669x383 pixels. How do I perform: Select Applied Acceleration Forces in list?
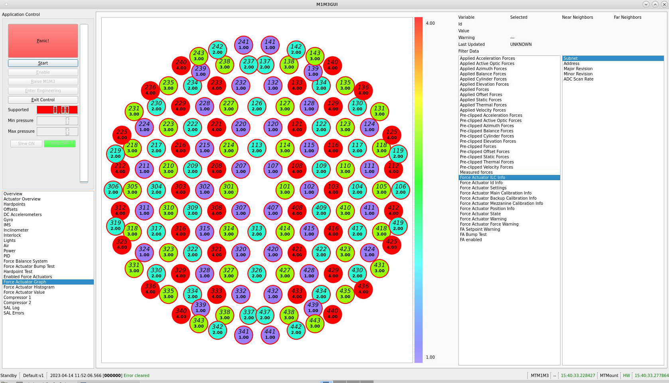pyautogui.click(x=509, y=58)
